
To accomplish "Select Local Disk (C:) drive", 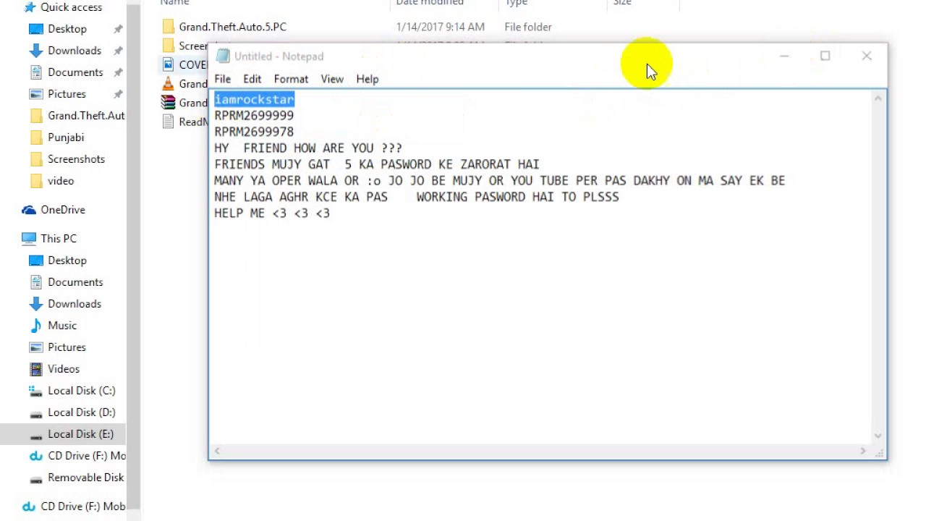I will 72,391.
